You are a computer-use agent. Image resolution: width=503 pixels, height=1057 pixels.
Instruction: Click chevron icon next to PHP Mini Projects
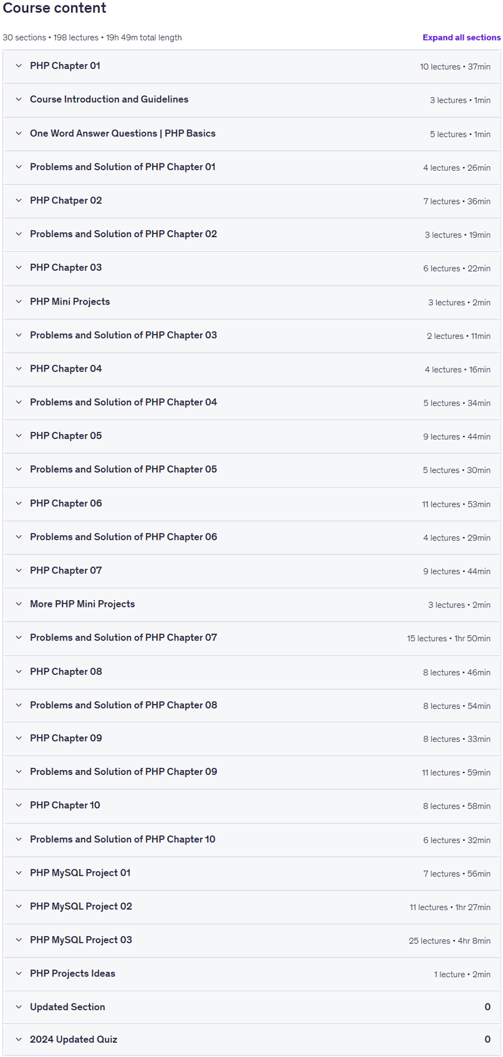[x=19, y=302]
